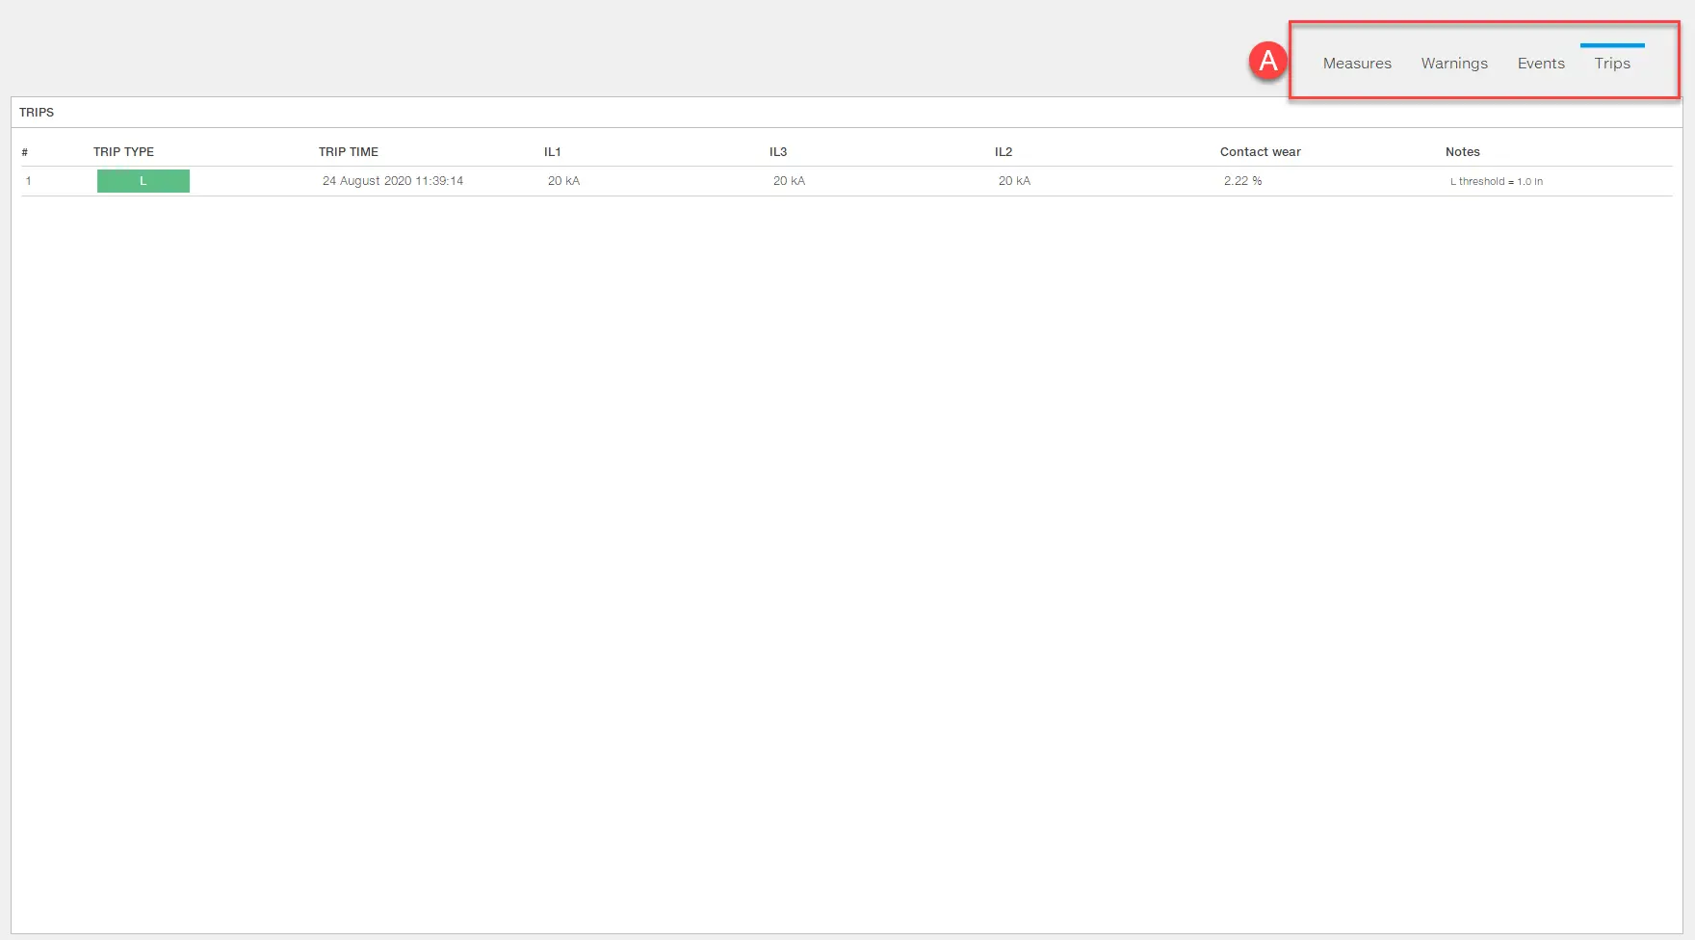Sort by TRIP TYPE column header
This screenshot has height=940, width=1695.
123,152
